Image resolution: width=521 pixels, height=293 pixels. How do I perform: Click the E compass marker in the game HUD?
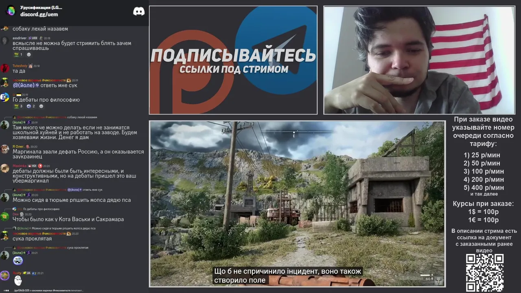coord(294,136)
